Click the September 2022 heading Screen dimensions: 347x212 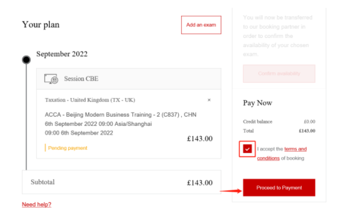[x=62, y=54]
